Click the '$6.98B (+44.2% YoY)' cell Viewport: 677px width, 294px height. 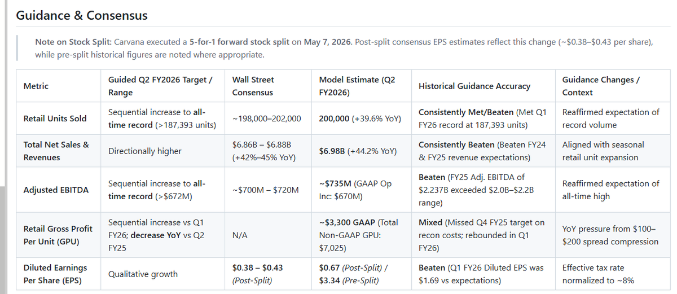[358, 151]
